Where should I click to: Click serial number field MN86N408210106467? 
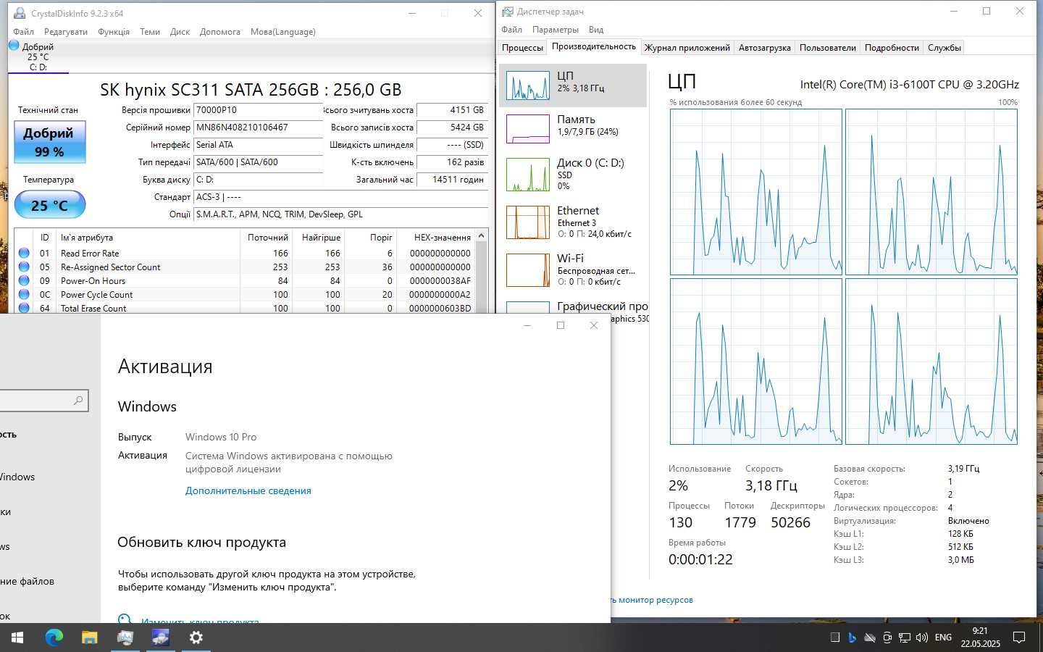(258, 128)
